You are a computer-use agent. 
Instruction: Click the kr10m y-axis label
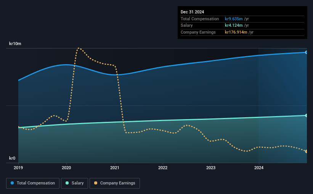pyautogui.click(x=15, y=44)
